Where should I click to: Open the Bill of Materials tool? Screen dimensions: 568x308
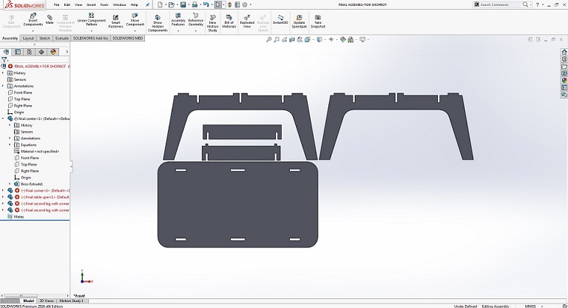click(x=229, y=21)
